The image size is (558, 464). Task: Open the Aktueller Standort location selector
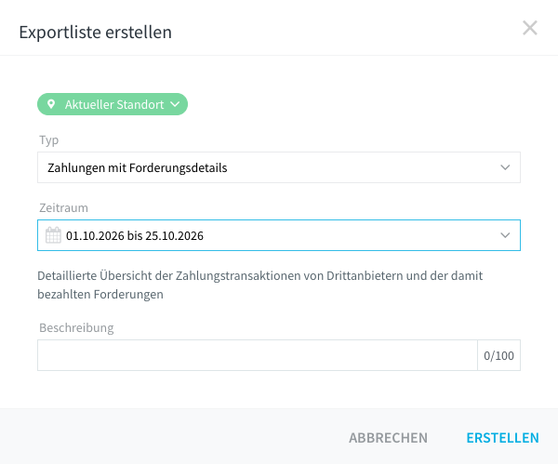[x=113, y=104]
